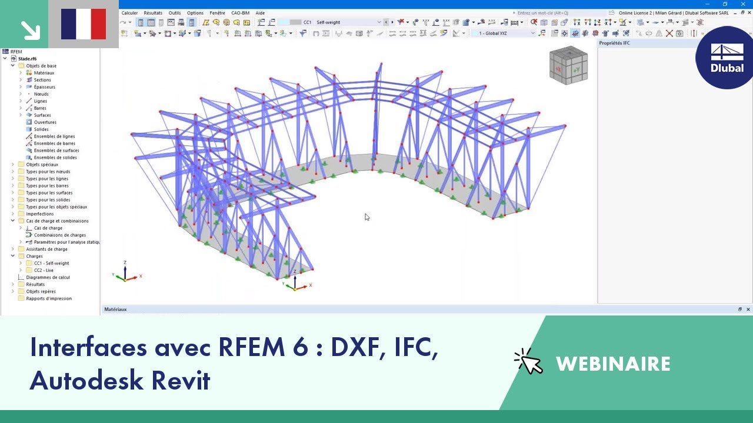Screen dimensions: 753x423
Task: Select Rapports d'impression item
Action: (x=49, y=298)
